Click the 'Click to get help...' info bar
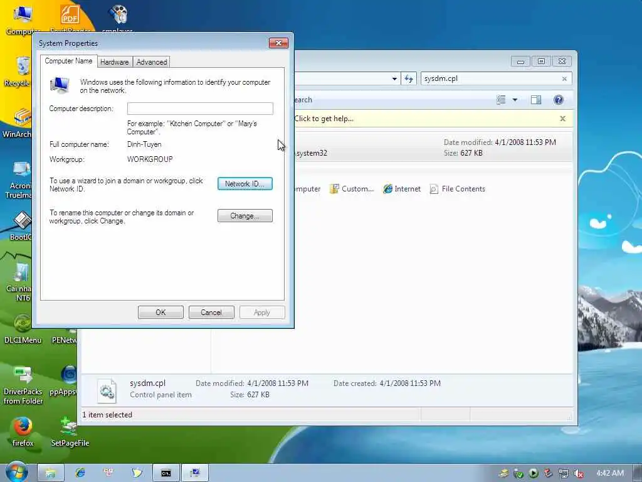This screenshot has height=482, width=642. [x=432, y=119]
